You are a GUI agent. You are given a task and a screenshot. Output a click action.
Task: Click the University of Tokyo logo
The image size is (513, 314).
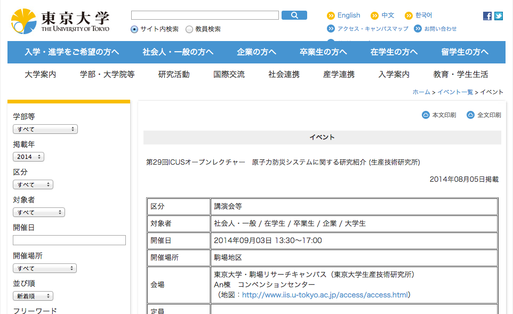60,21
